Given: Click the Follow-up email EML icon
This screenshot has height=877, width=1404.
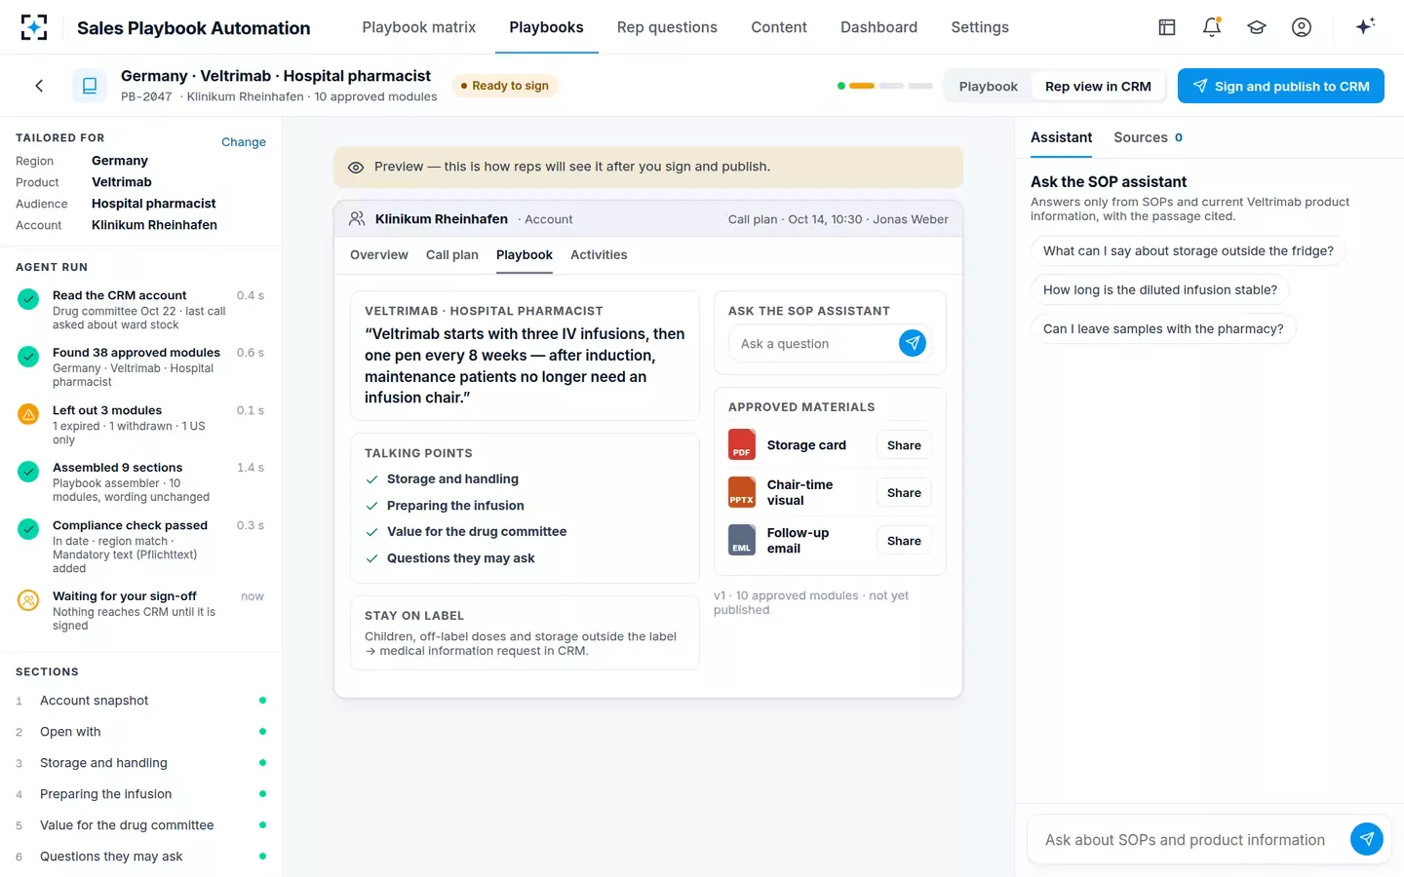Looking at the screenshot, I should [742, 540].
